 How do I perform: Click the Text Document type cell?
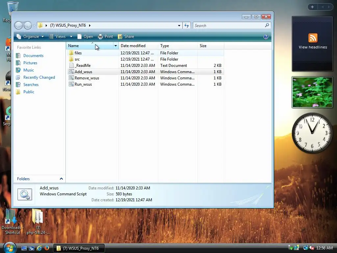(x=173, y=66)
